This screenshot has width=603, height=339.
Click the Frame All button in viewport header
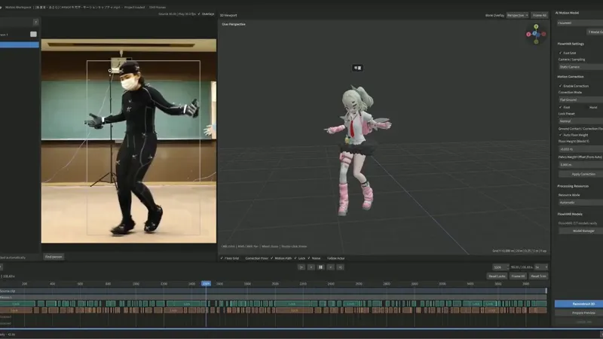540,15
